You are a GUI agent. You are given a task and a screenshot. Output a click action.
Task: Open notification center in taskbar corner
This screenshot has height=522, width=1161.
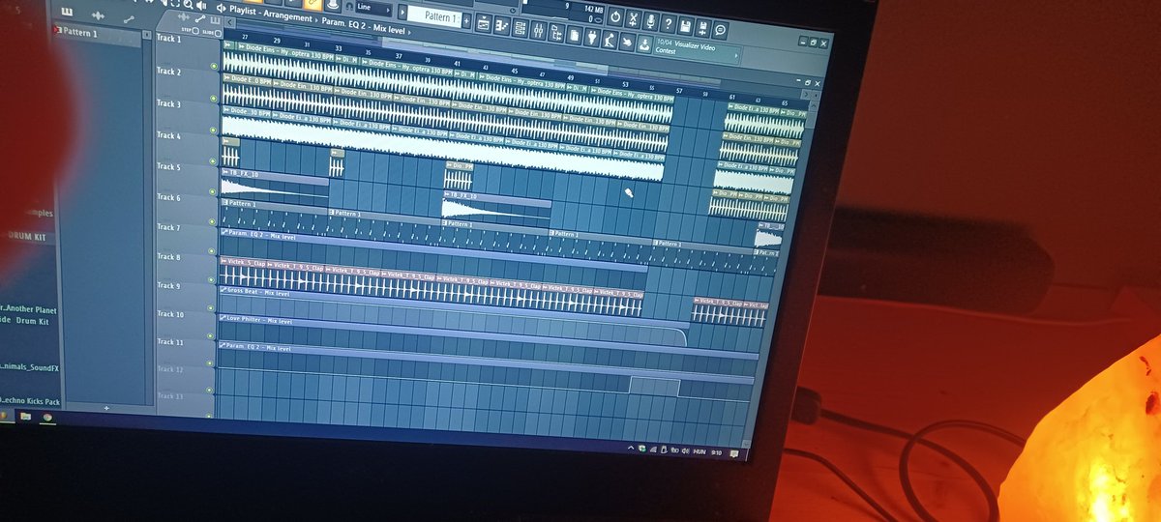pyautogui.click(x=734, y=453)
